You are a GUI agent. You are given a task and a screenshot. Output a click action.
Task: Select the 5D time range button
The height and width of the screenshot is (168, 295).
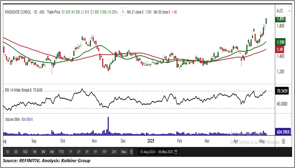pos(16,152)
